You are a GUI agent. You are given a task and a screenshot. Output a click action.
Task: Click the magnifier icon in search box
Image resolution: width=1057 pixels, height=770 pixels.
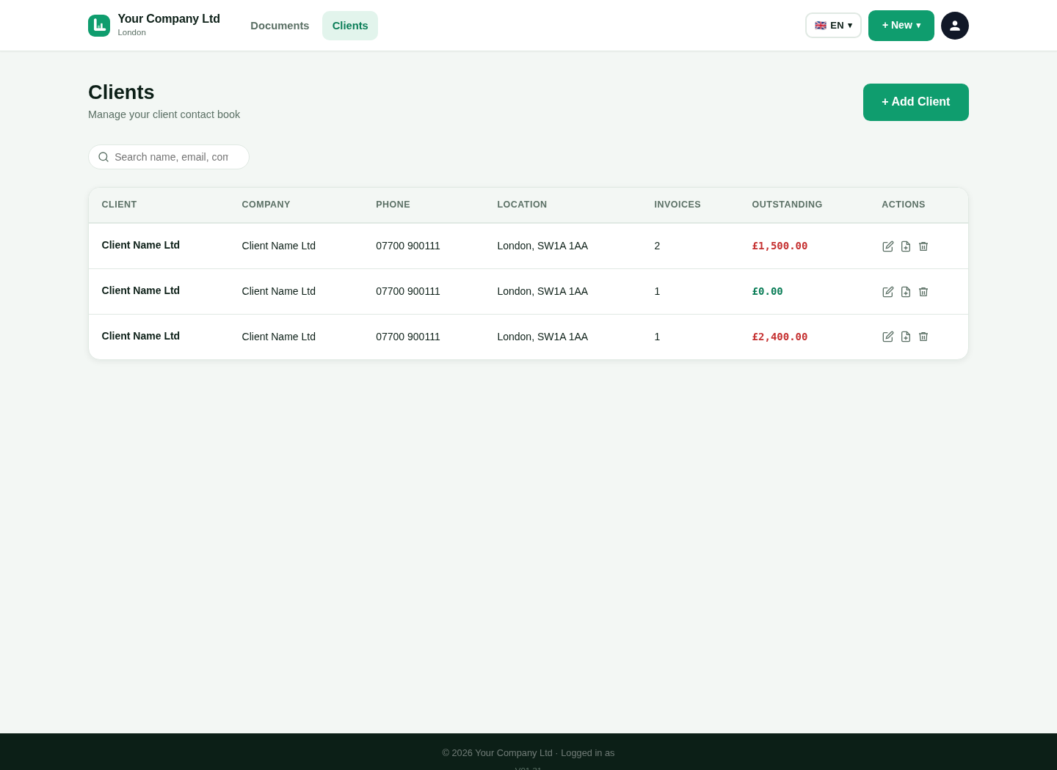coord(103,157)
